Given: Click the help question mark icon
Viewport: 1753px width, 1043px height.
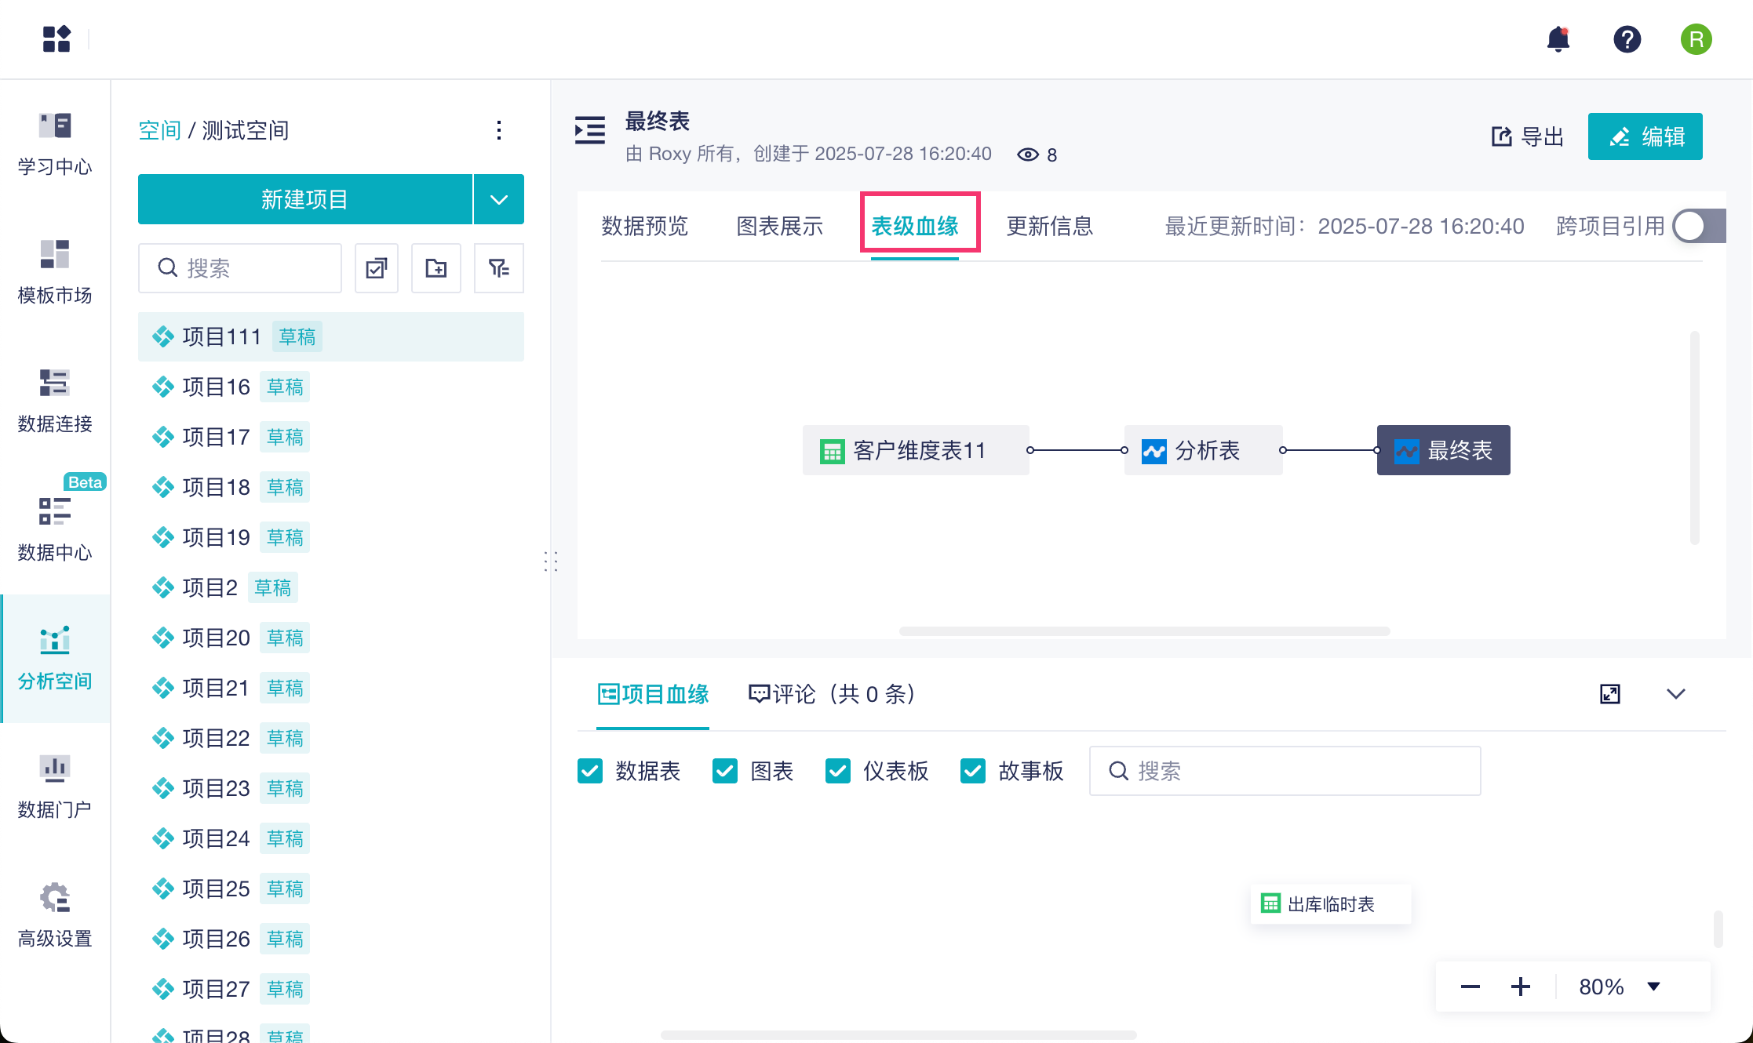Looking at the screenshot, I should [1627, 39].
